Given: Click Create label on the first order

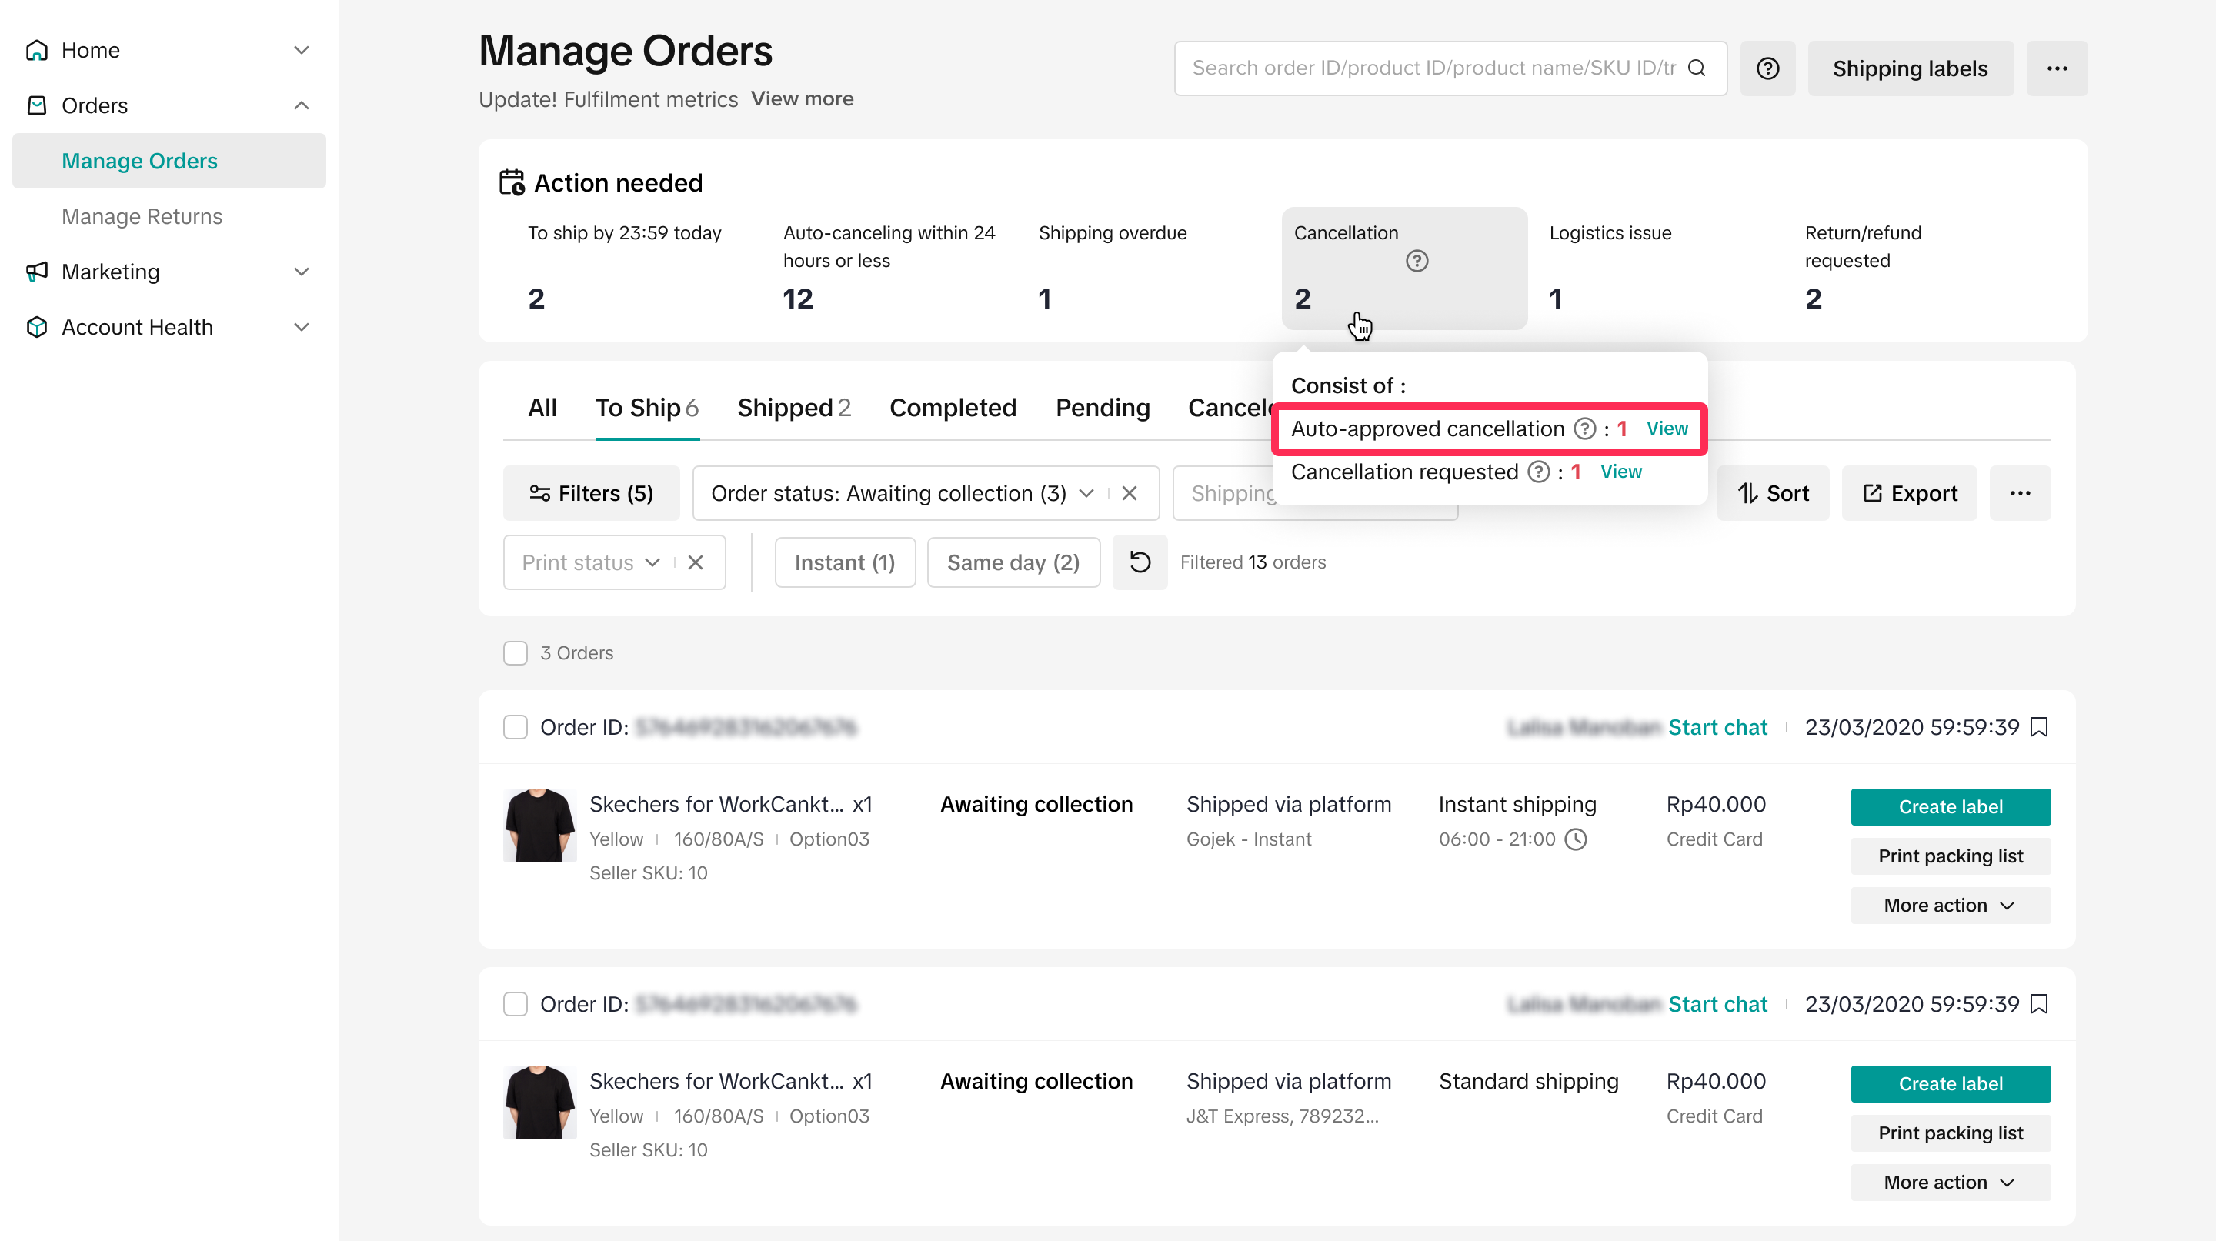Looking at the screenshot, I should pyautogui.click(x=1949, y=807).
